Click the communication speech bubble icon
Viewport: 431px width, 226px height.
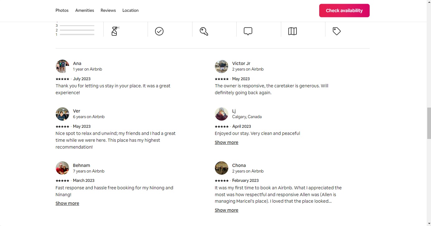pos(248,31)
